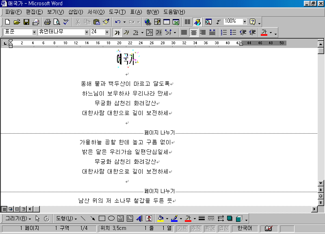Expand character scaling dropdown arrow

pyautogui.click(x=175, y=32)
